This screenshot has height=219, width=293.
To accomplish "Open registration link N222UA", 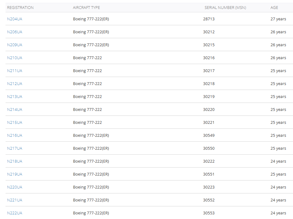I will click(x=14, y=213).
